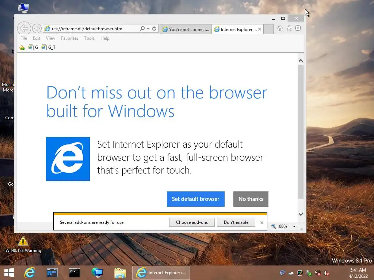Open the File menu
Image resolution: width=374 pixels, height=280 pixels.
pyautogui.click(x=24, y=38)
